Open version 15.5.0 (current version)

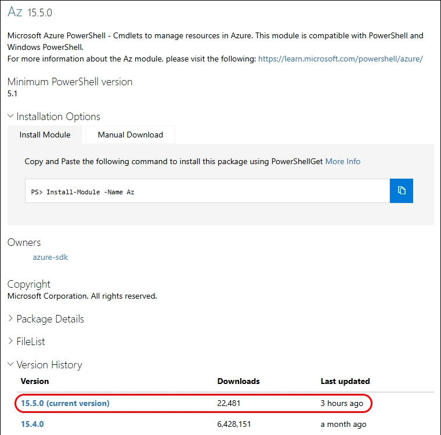65,403
